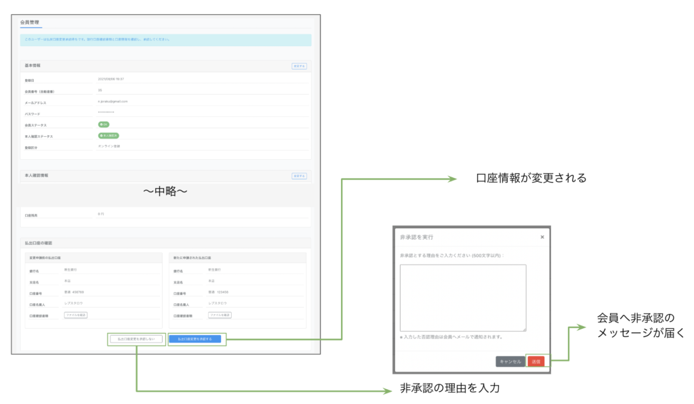
Task: Click the email address n.joraku@gmail.com value
Action: point(113,102)
